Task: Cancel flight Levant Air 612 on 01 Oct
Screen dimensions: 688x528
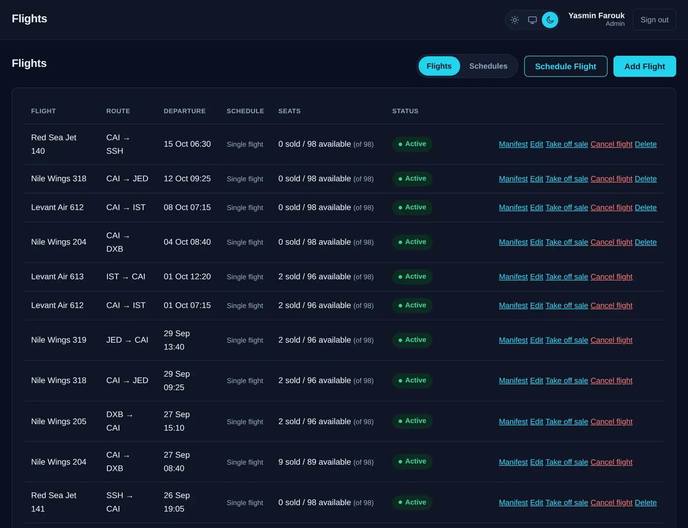Action: coord(611,306)
